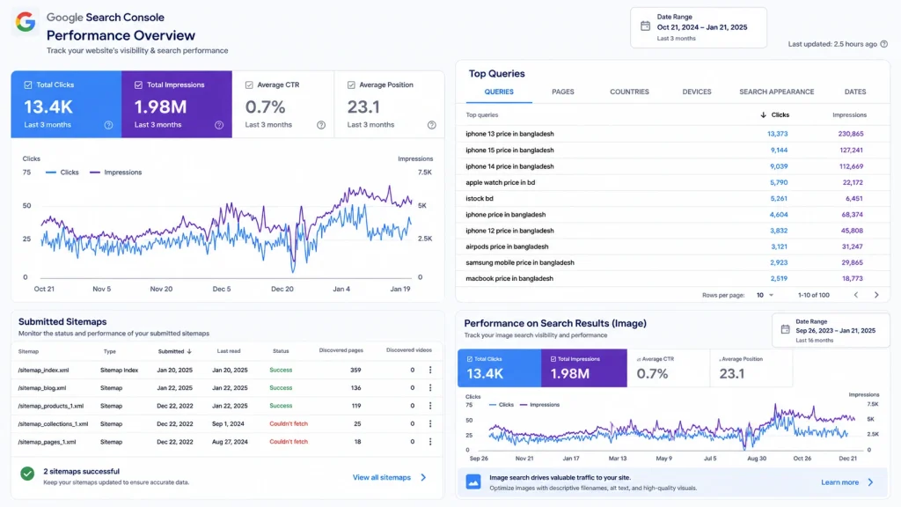The width and height of the screenshot is (901, 507).
Task: Sort sitemaps by Last read column
Action: pyautogui.click(x=229, y=351)
